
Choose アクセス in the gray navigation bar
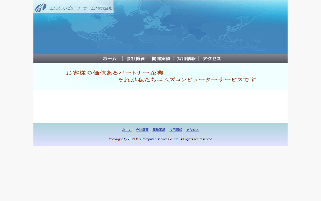pos(212,59)
